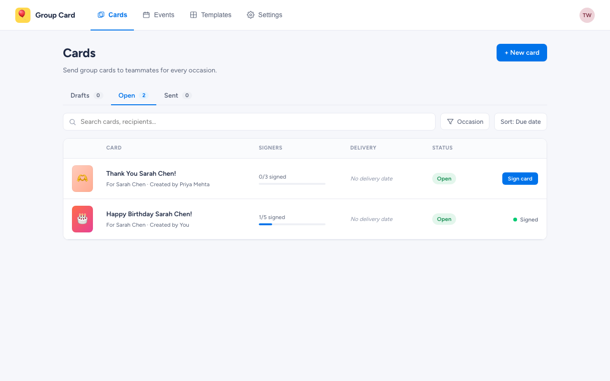610x381 pixels.
Task: Switch to the Sent tab
Action: pos(178,95)
